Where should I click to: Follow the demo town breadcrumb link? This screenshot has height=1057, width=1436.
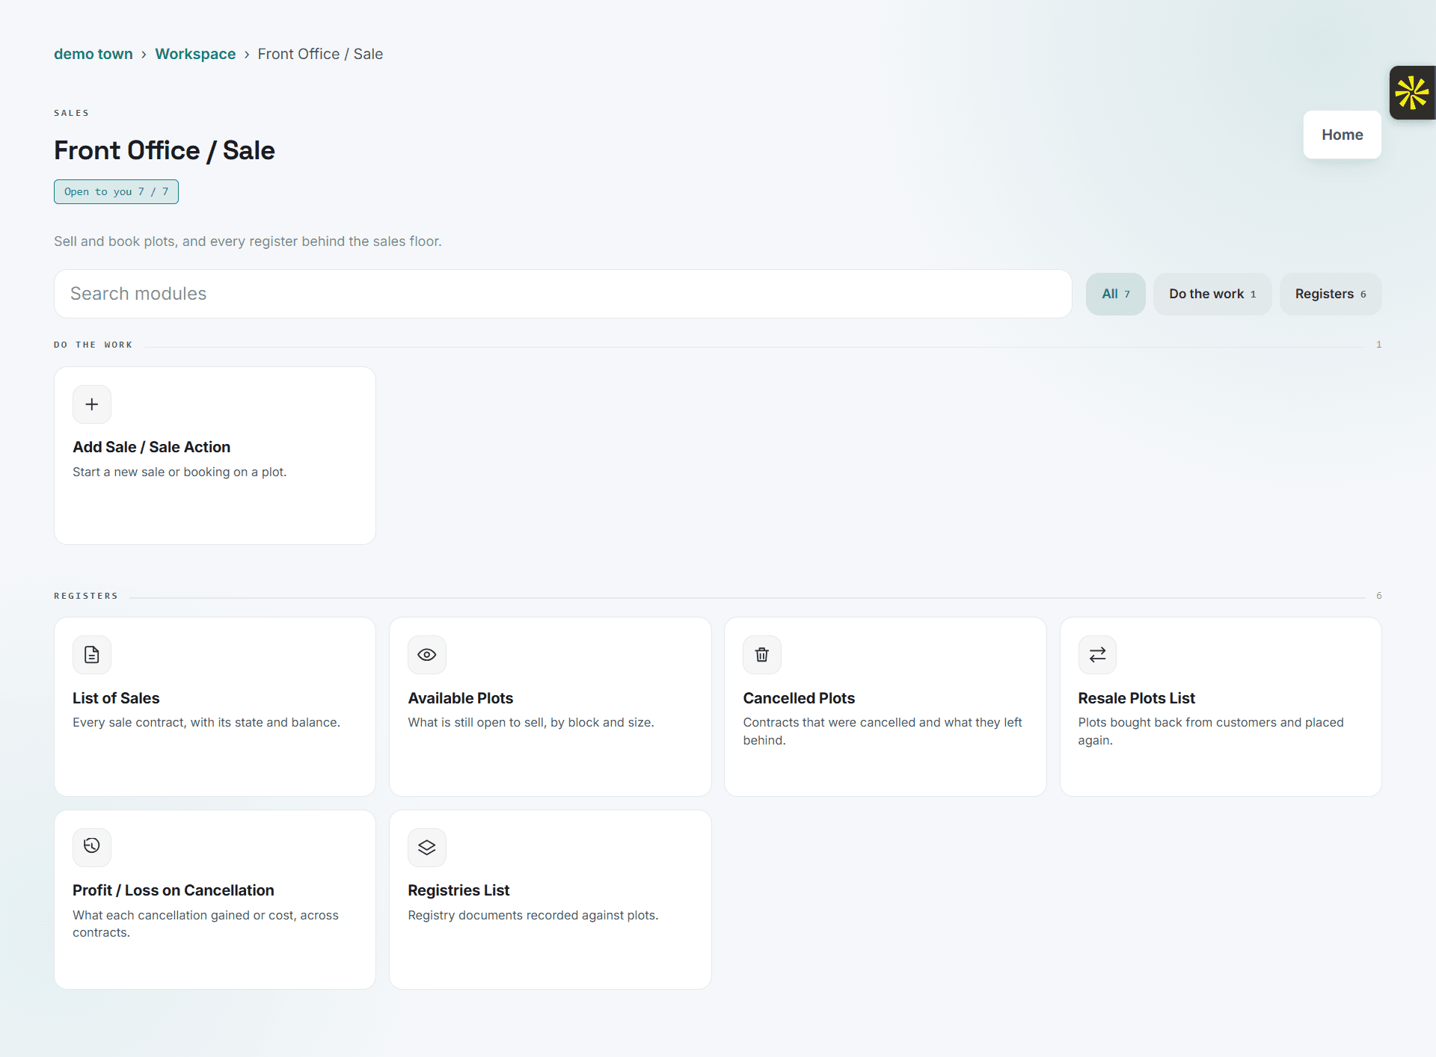(93, 54)
